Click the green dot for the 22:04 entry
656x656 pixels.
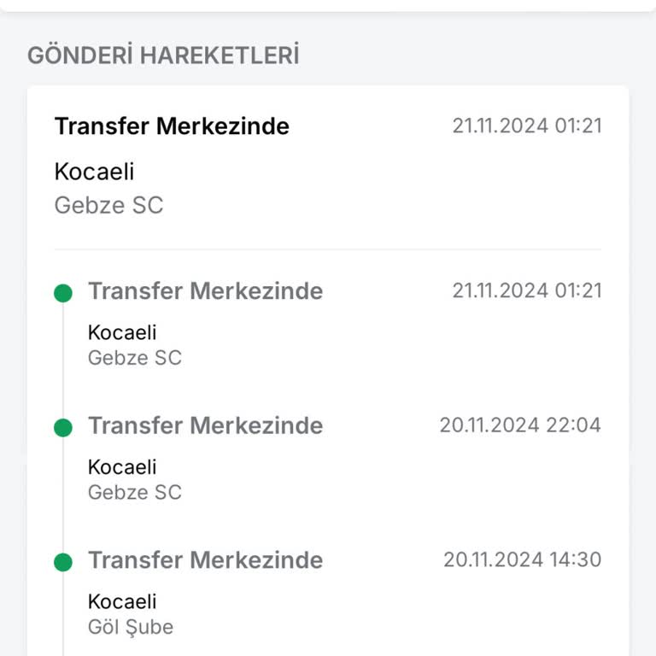pos(63,427)
